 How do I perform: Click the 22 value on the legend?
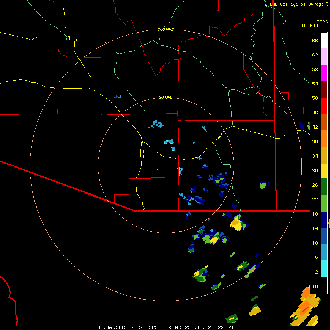315,199
